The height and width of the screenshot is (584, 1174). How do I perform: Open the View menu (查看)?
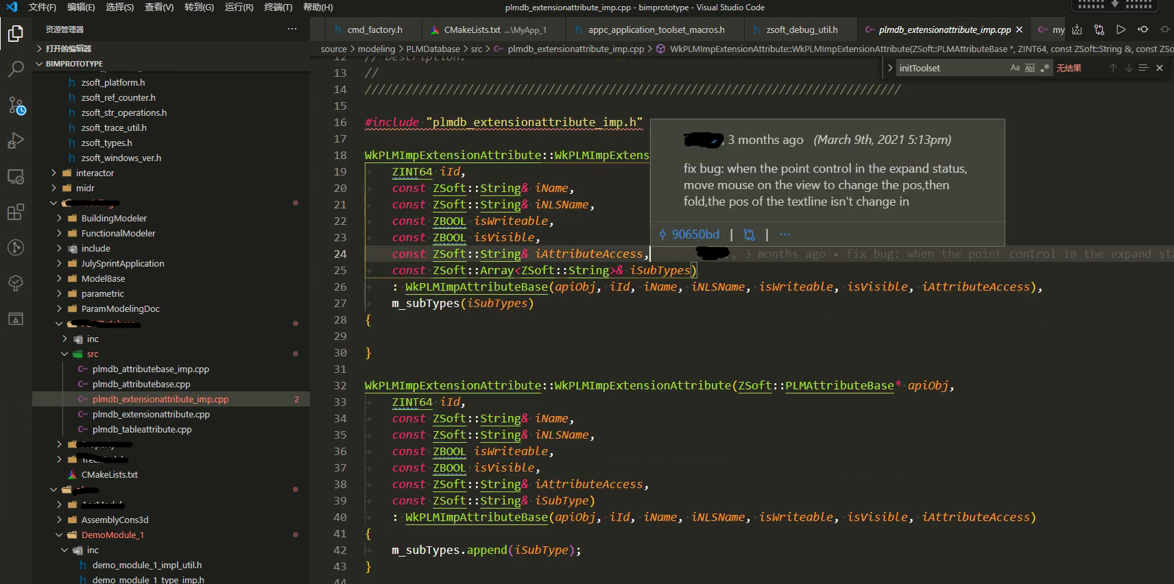pyautogui.click(x=159, y=7)
